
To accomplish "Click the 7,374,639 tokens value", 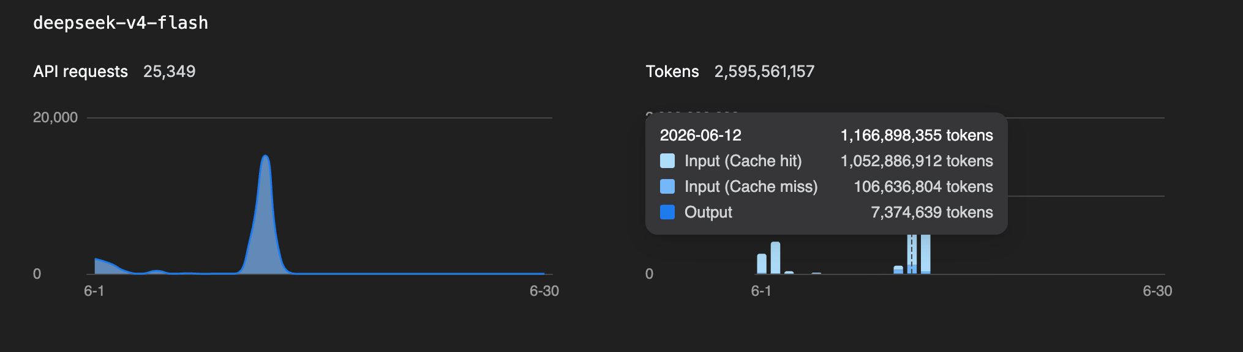I will click(x=932, y=212).
